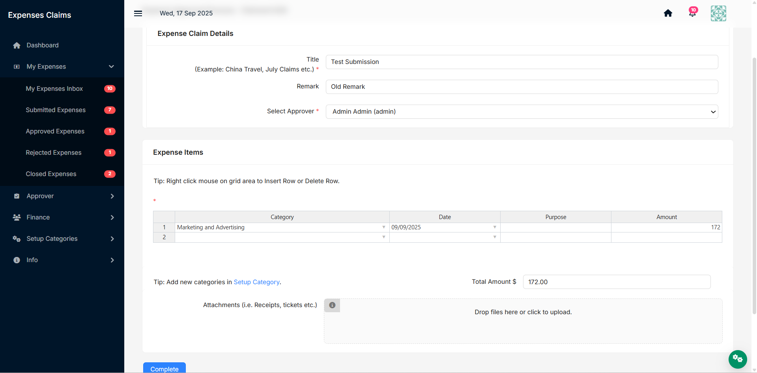Click the hamburger menu icon
757x373 pixels.
(138, 13)
